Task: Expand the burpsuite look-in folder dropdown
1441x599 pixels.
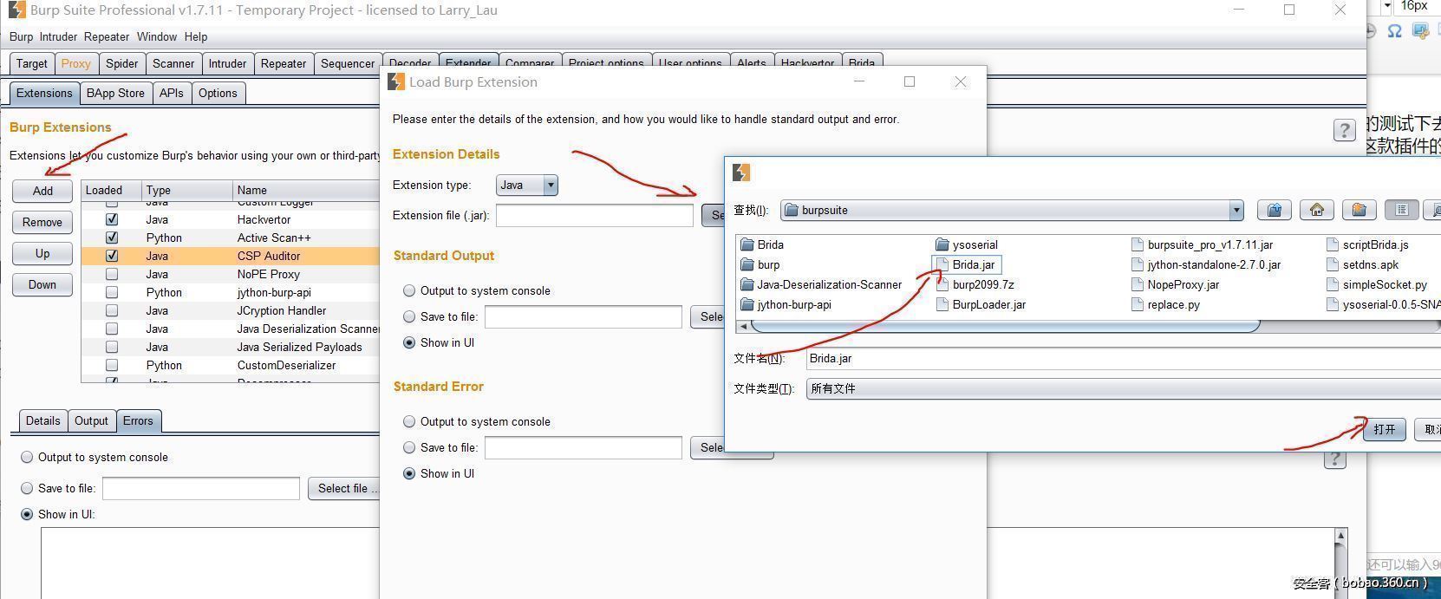Action: (1236, 210)
